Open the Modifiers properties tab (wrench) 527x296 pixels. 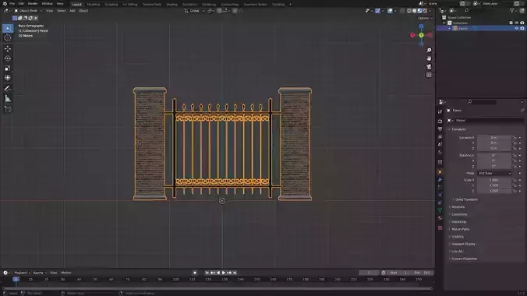tap(440, 180)
